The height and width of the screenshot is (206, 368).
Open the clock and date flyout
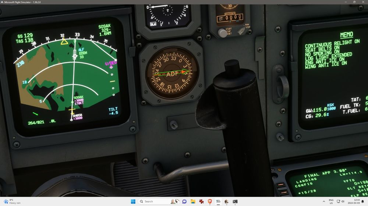tap(353, 201)
